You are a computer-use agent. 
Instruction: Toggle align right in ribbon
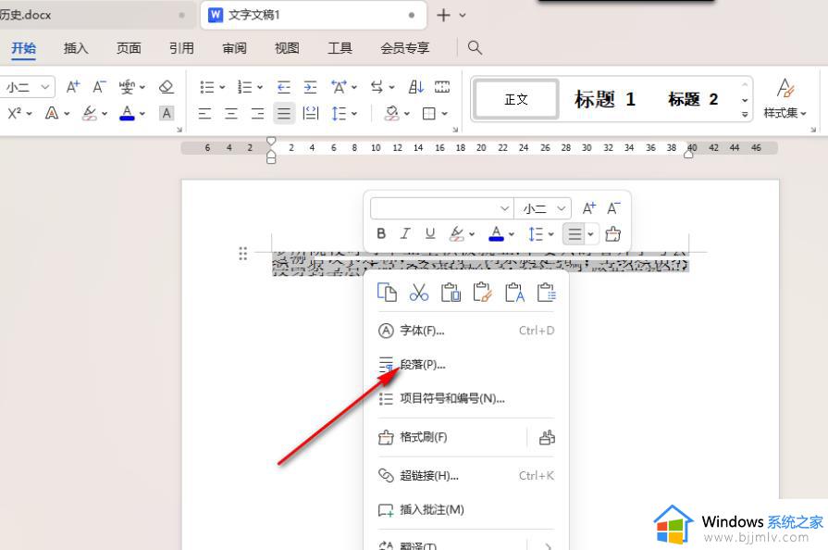point(258,113)
